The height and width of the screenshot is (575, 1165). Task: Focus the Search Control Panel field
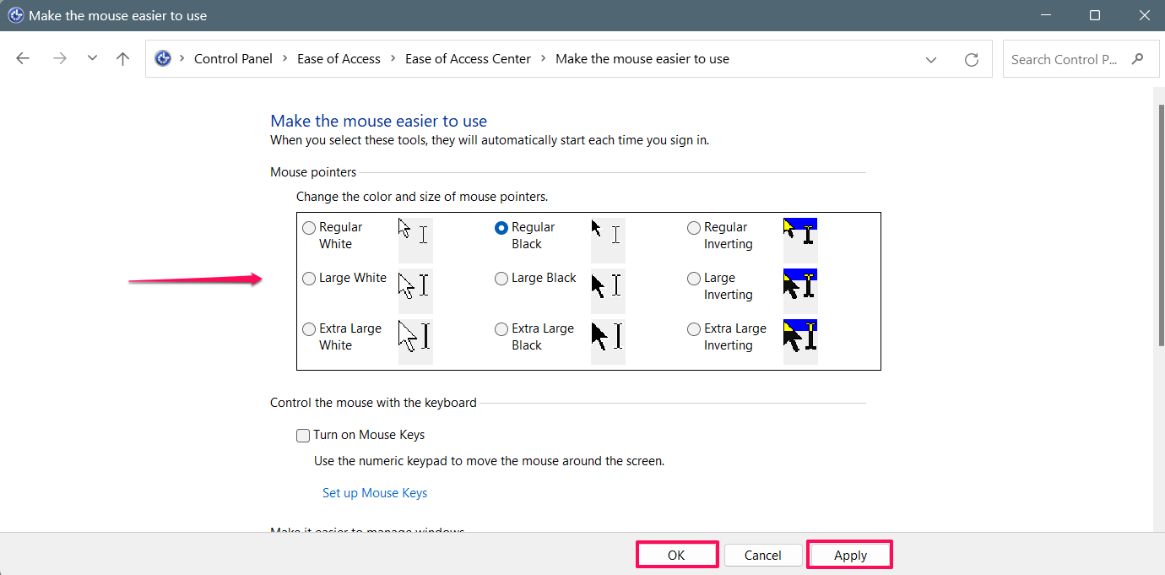click(x=1081, y=59)
